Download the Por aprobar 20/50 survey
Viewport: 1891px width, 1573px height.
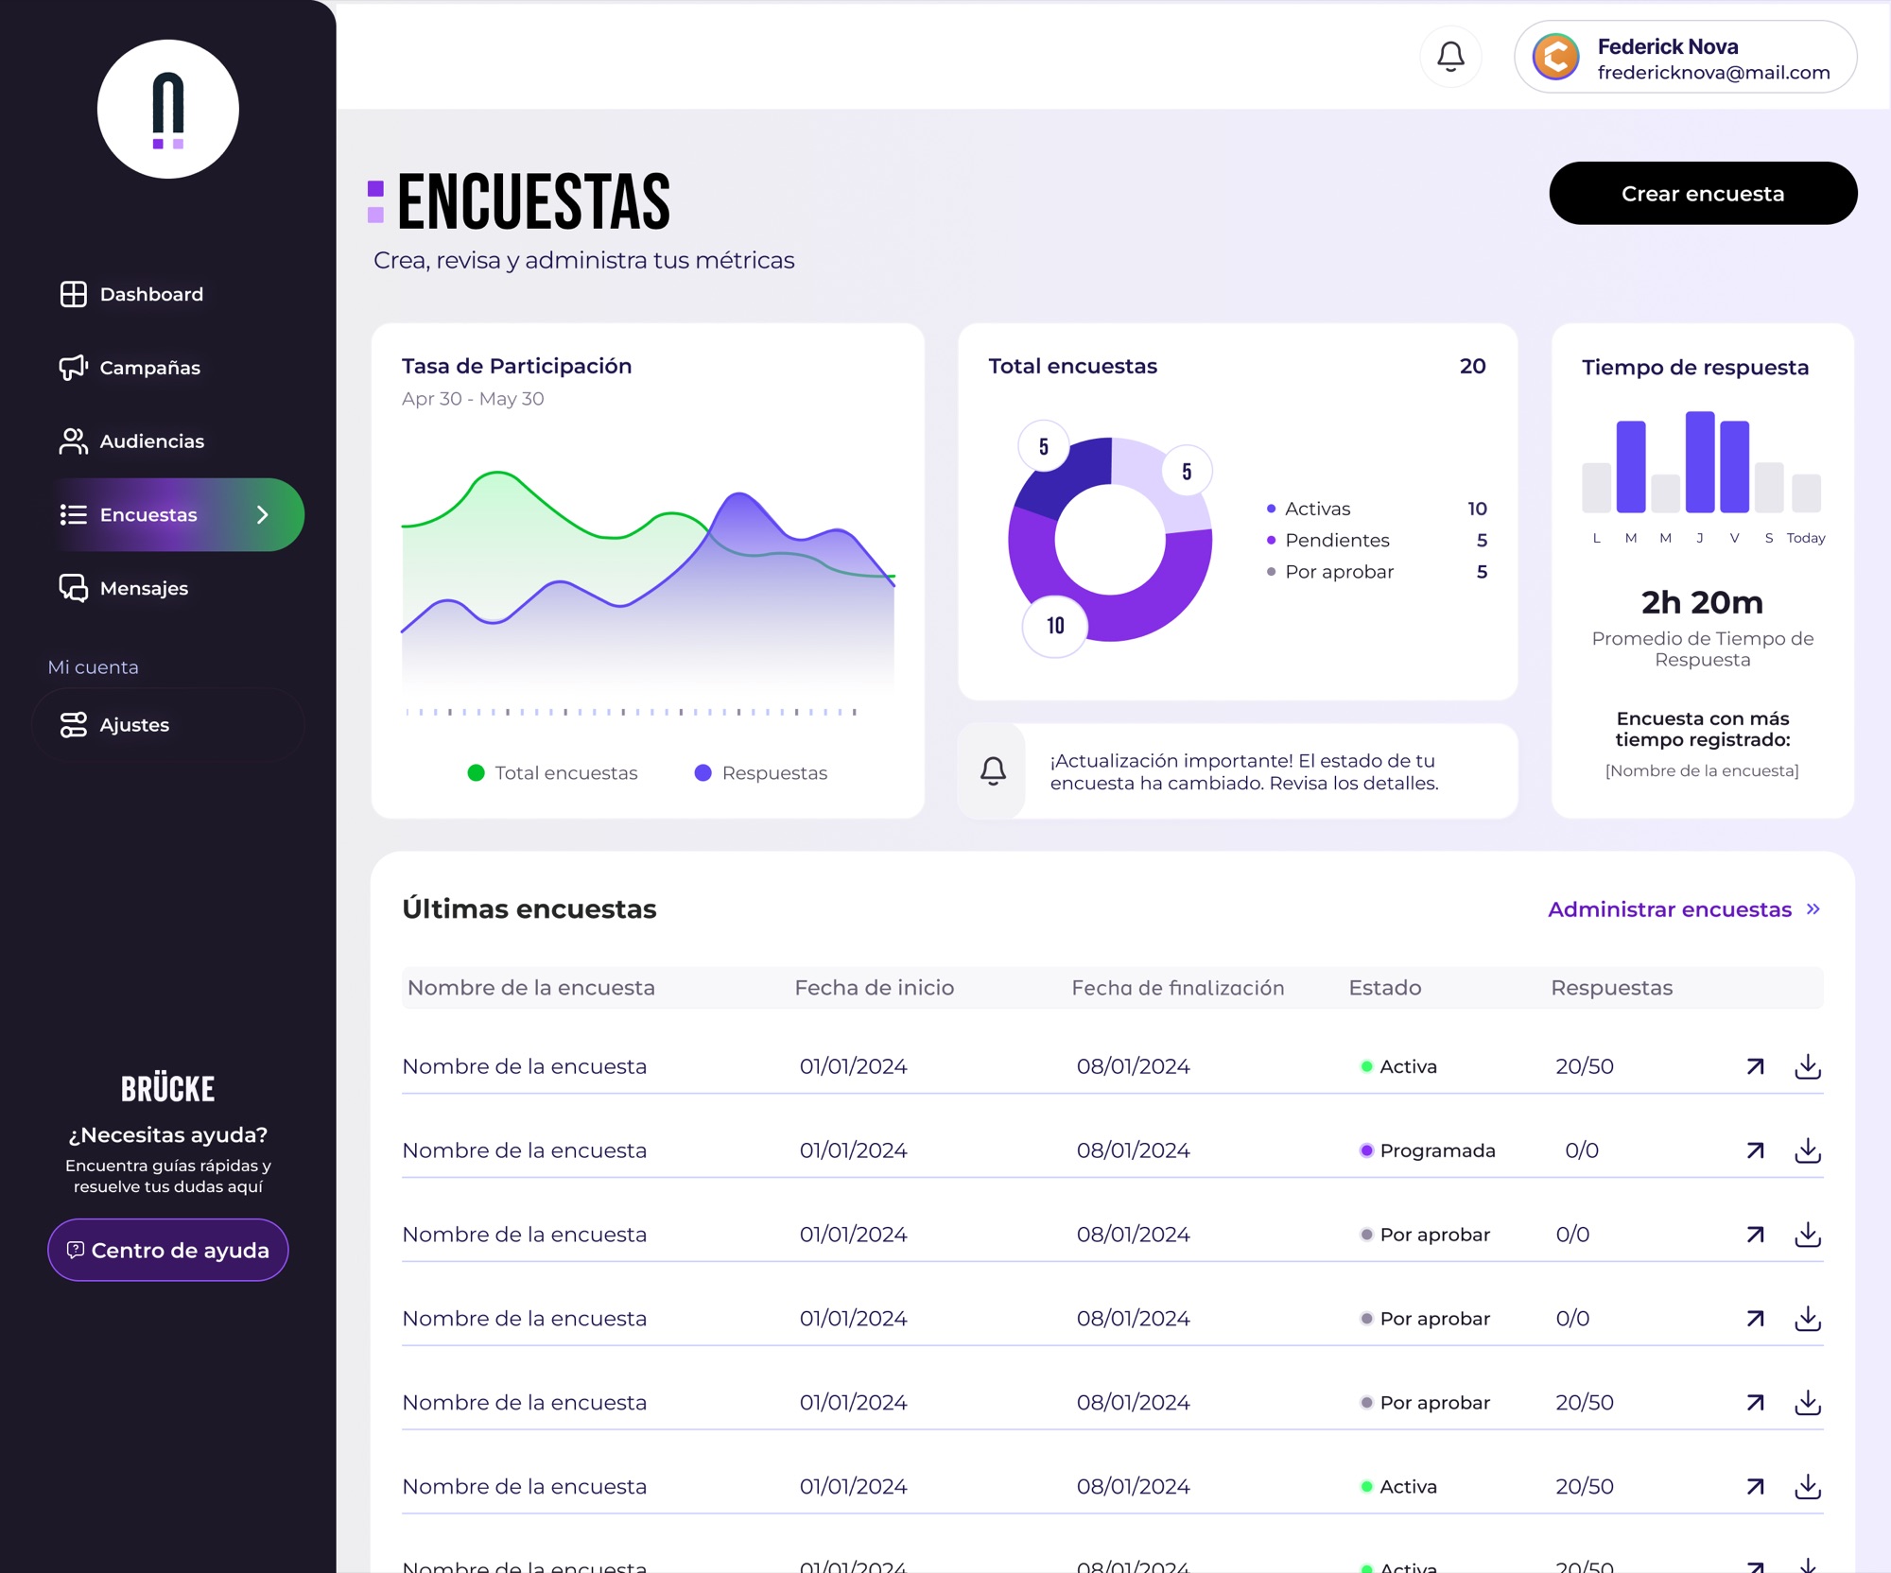(1808, 1403)
